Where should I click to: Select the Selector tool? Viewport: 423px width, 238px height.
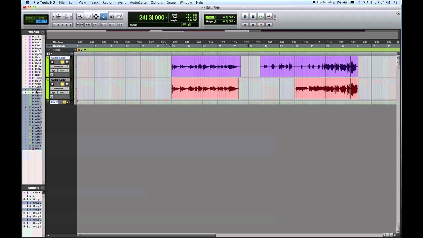coord(96,16)
